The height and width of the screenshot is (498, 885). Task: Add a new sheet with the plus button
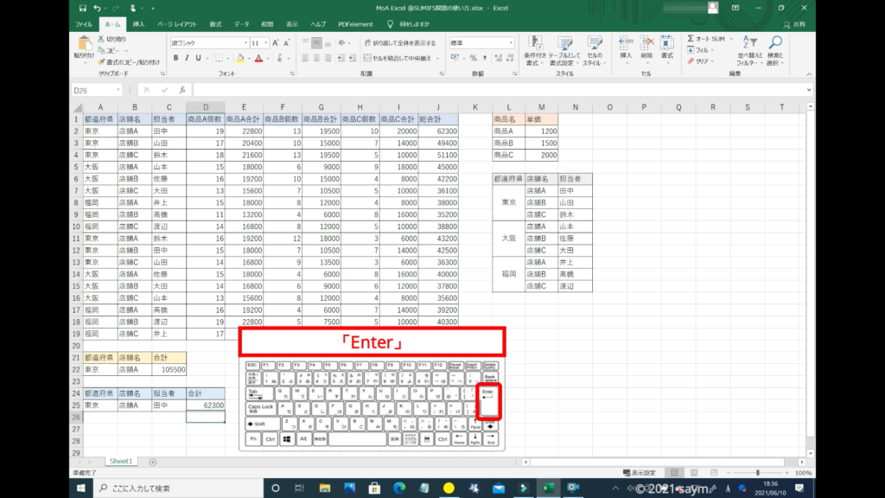pos(153,462)
